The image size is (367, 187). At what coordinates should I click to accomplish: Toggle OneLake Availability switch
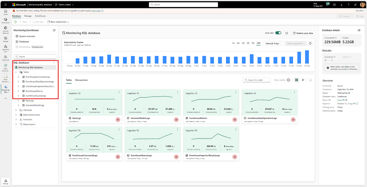(x=327, y=60)
